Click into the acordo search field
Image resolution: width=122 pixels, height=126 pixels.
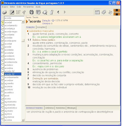point(14,18)
